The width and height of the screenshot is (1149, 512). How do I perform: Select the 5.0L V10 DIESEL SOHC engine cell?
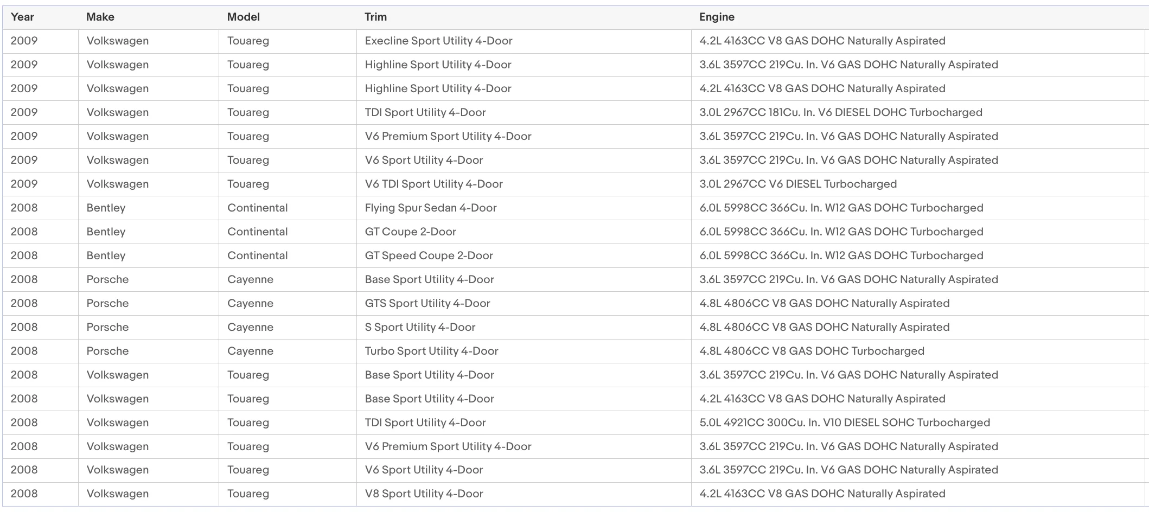918,423
